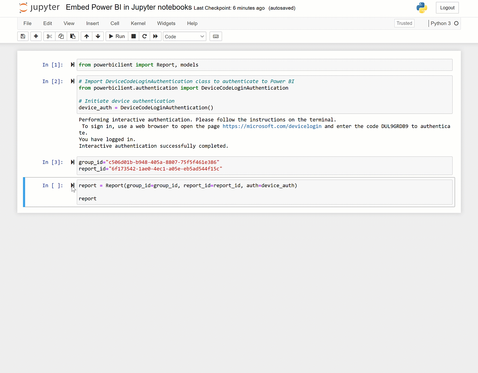Click the kernel busy status circle
The height and width of the screenshot is (373, 478).
pyautogui.click(x=456, y=23)
